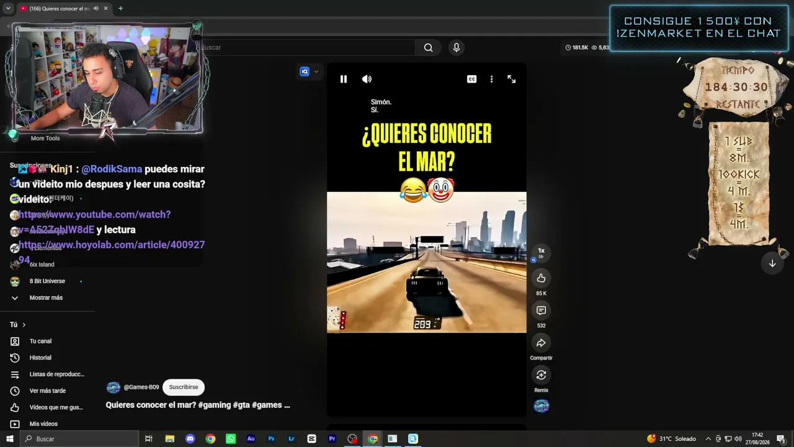The image size is (794, 447).
Task: Open the #gta hashtag link
Action: pyautogui.click(x=241, y=405)
